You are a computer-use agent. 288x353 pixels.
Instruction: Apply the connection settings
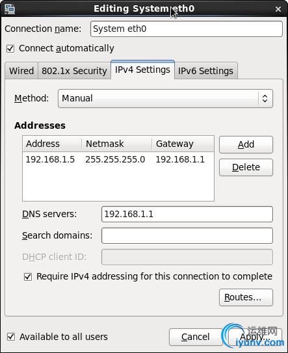255,337
